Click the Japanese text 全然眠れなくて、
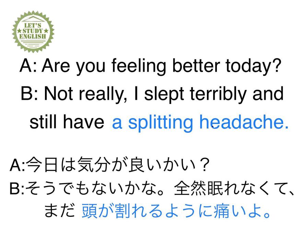This screenshot has width=302, height=247. (234, 188)
